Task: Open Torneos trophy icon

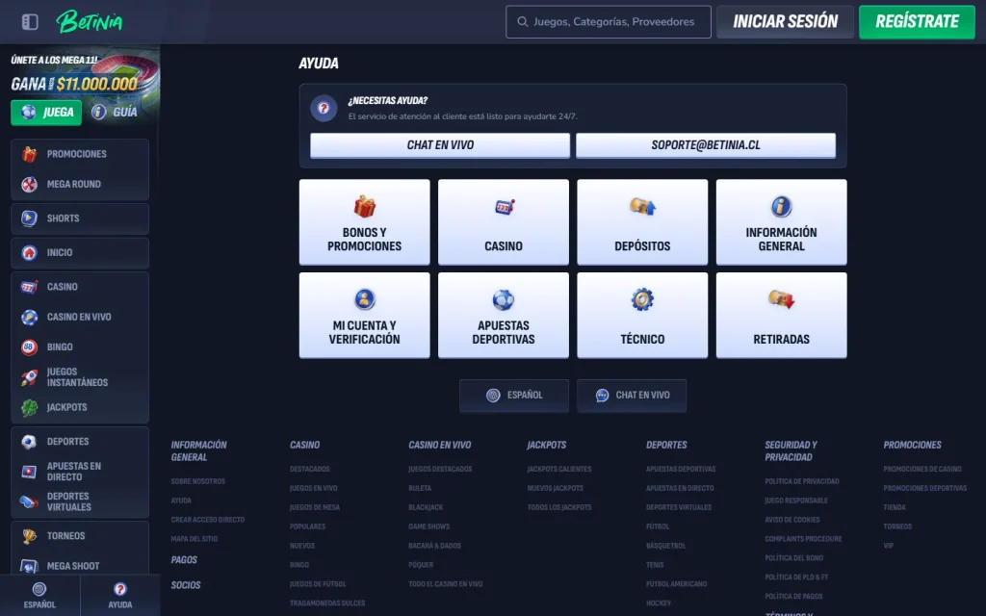Action: 29,536
